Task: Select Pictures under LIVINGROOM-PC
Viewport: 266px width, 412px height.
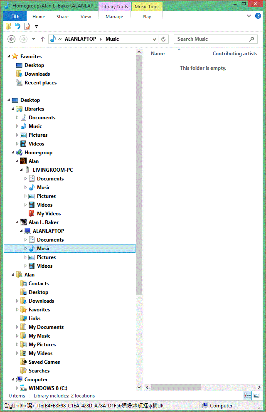Action: click(46, 196)
